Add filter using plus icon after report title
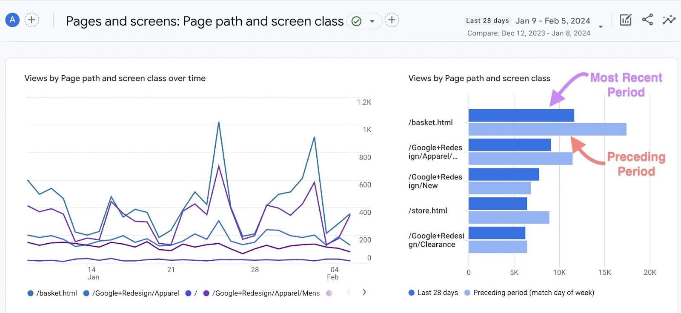 [392, 20]
